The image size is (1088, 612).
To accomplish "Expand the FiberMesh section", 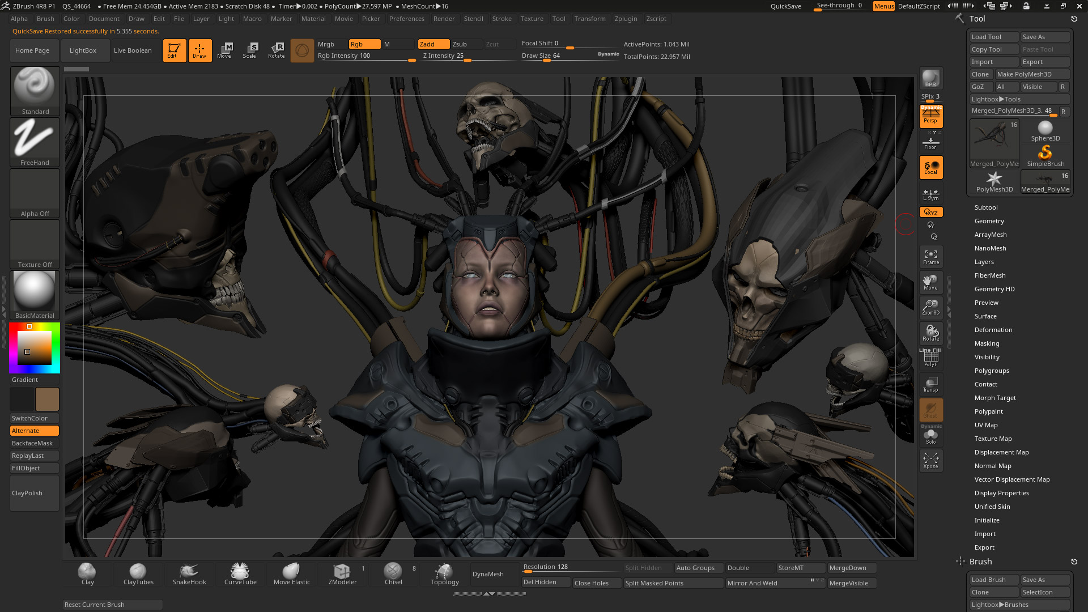I will (990, 275).
